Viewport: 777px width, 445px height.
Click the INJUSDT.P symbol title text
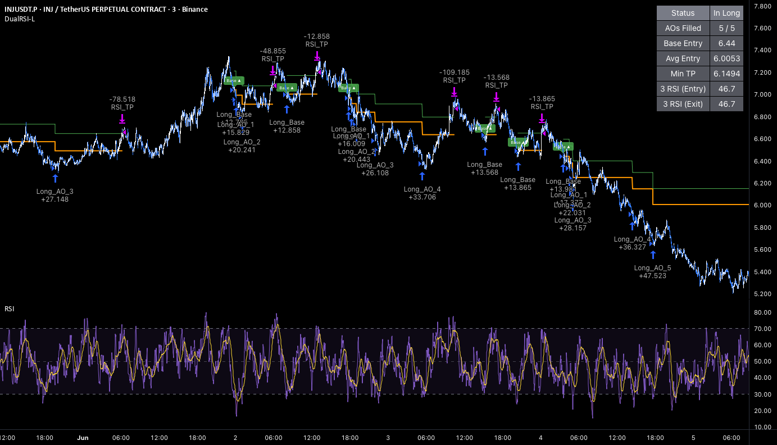click(106, 9)
